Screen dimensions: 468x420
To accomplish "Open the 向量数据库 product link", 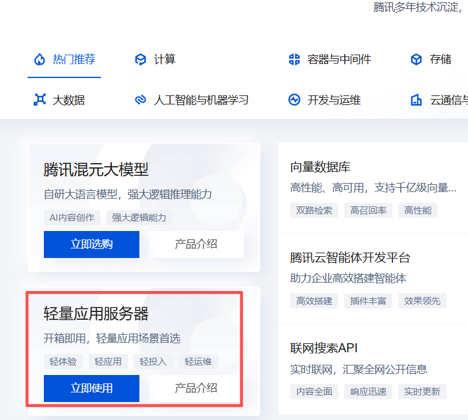I will pos(320,167).
